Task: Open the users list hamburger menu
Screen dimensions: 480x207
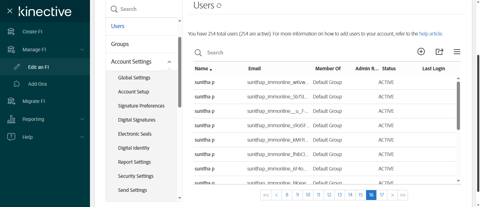Action: 457,52
